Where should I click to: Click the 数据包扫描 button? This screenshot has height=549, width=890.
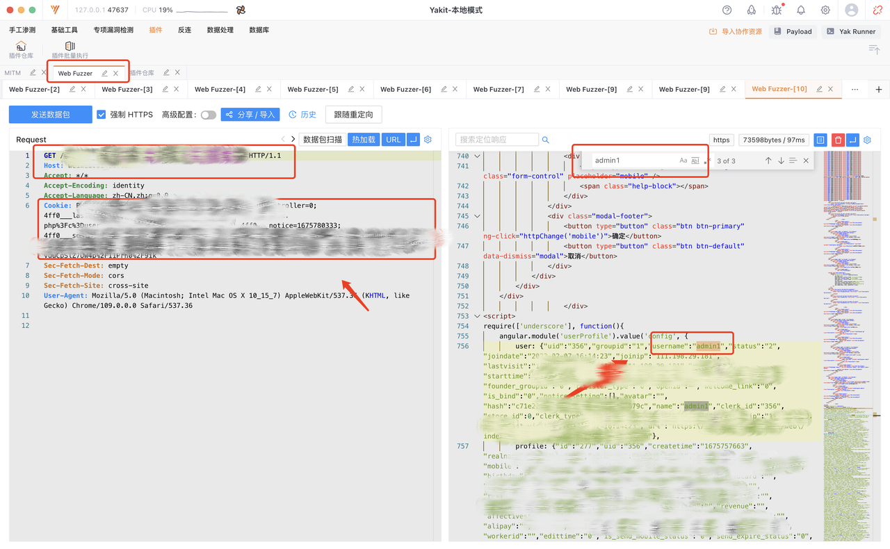coord(323,140)
